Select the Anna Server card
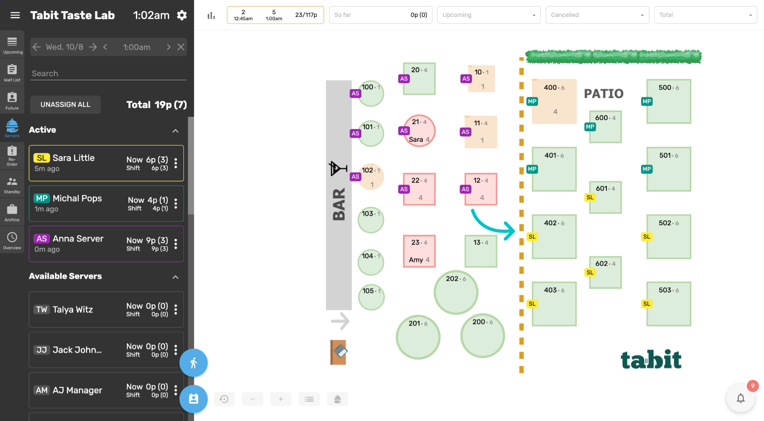Screen dimensions: 764x421 click(x=106, y=244)
